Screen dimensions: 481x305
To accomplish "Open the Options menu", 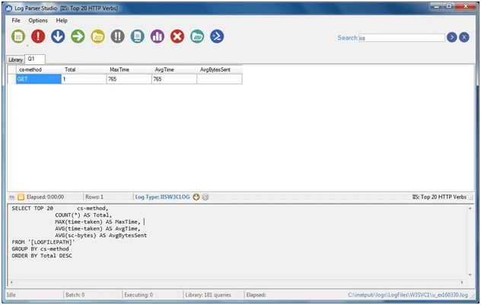I will [38, 21].
